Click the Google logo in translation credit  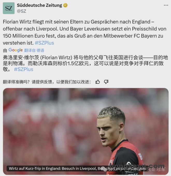(x=16, y=50)
